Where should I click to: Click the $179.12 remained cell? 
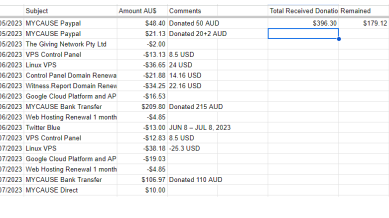(363, 23)
